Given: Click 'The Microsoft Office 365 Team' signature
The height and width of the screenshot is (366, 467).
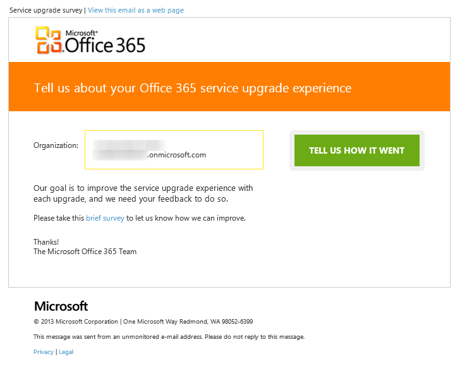Looking at the screenshot, I should 85,252.
